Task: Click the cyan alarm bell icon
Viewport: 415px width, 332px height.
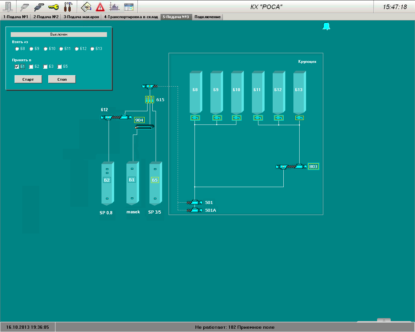Action: [x=326, y=26]
